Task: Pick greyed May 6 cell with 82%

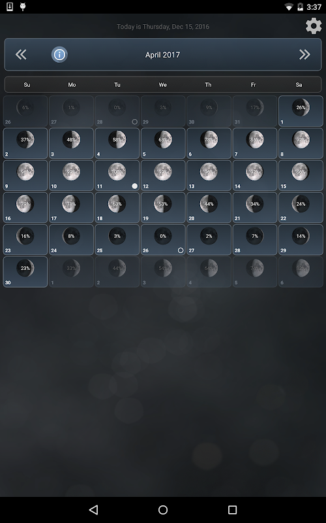Action: [x=301, y=271]
